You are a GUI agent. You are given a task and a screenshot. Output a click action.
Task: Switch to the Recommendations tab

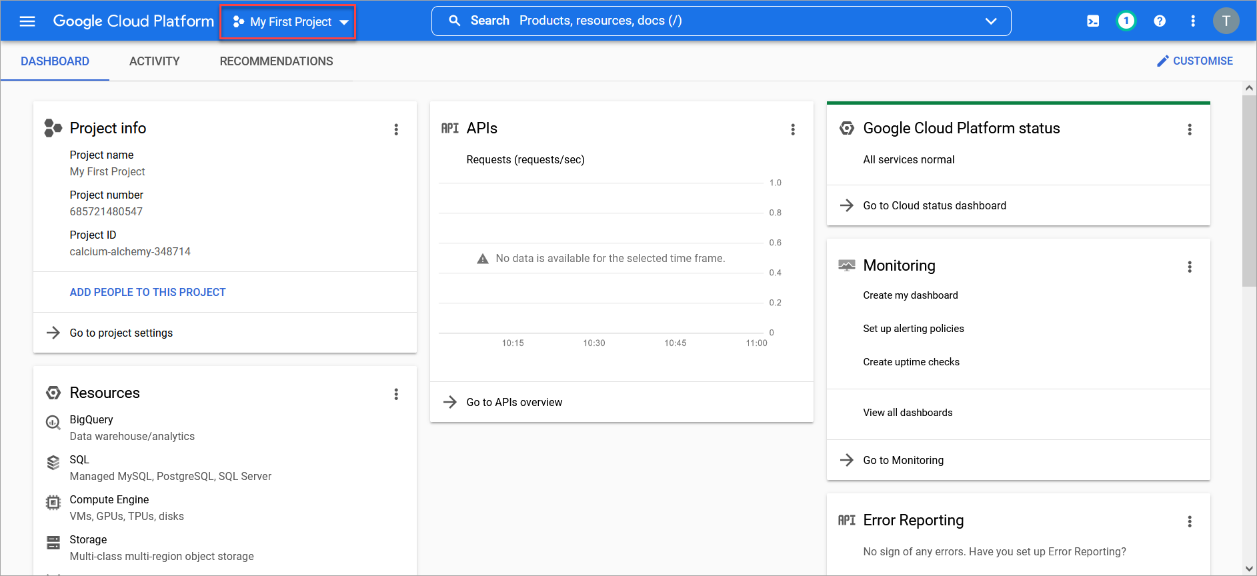click(276, 61)
